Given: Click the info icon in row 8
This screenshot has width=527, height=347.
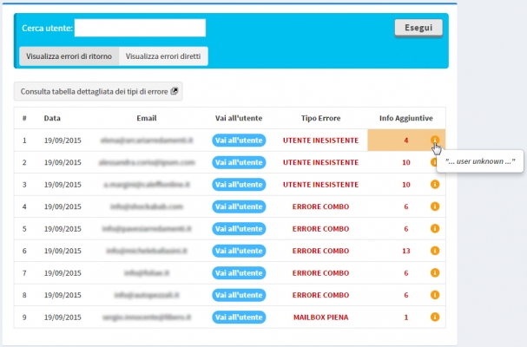Looking at the screenshot, I should 435,295.
